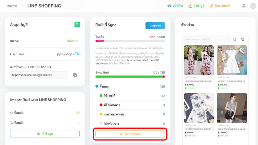Click the copy shop link icon
258x145 pixels.
click(75, 75)
